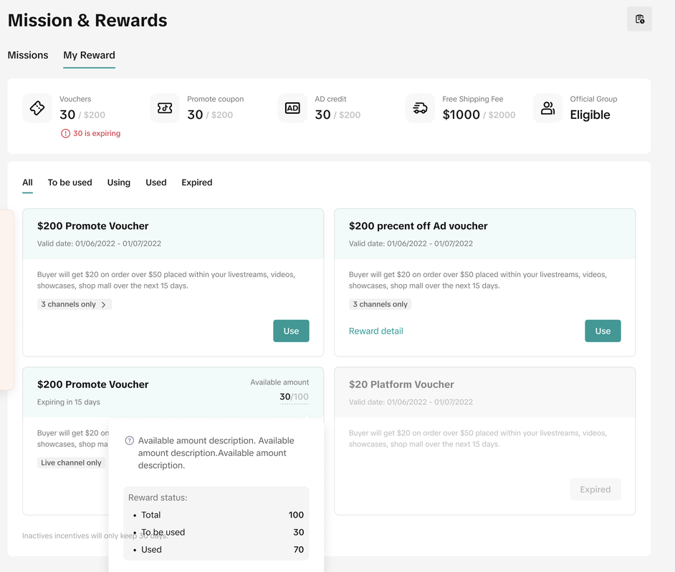Image resolution: width=675 pixels, height=572 pixels.
Task: Click the '3 channels only' tag on Ad voucher
Action: (380, 304)
